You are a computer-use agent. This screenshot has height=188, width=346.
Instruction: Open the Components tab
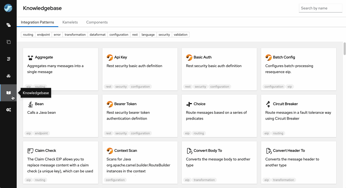(x=97, y=22)
